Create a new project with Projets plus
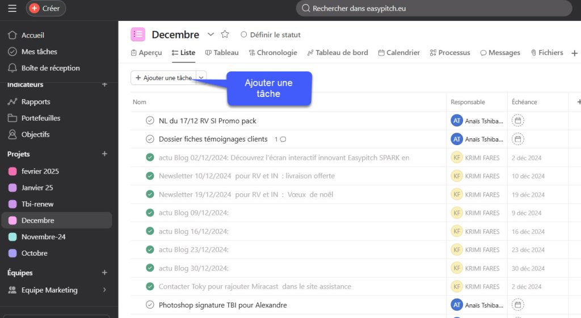Viewport: 581px width, 318px height. coord(104,154)
